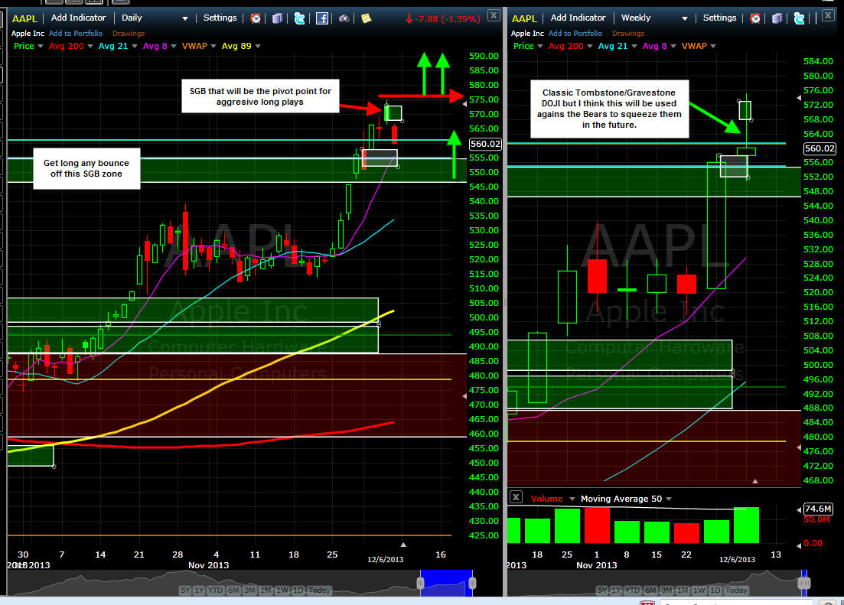Screen dimensions: 844x605
Task: Share Daily chart on Twitter
Action: pyautogui.click(x=299, y=18)
